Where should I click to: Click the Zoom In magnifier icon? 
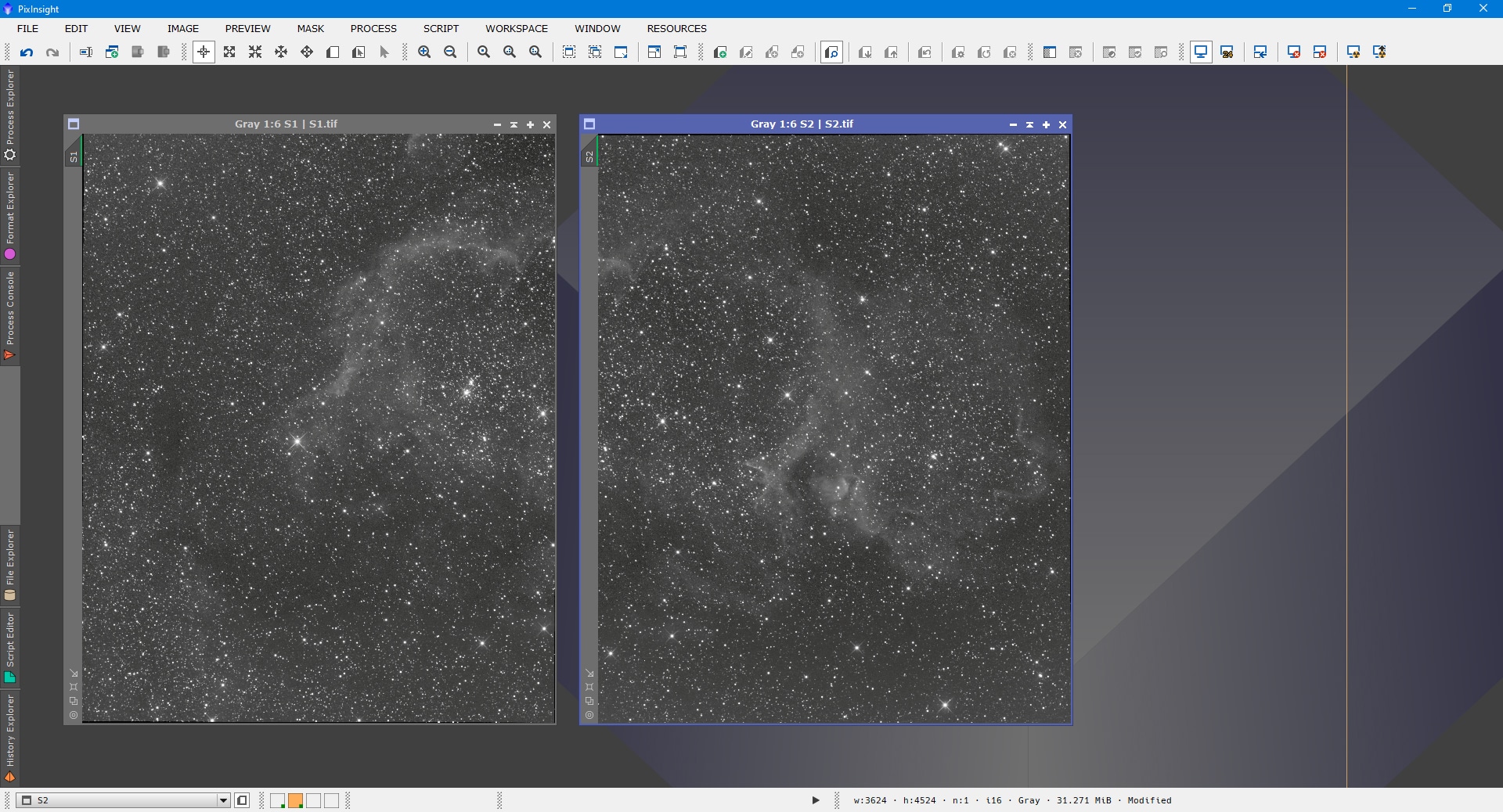424,52
